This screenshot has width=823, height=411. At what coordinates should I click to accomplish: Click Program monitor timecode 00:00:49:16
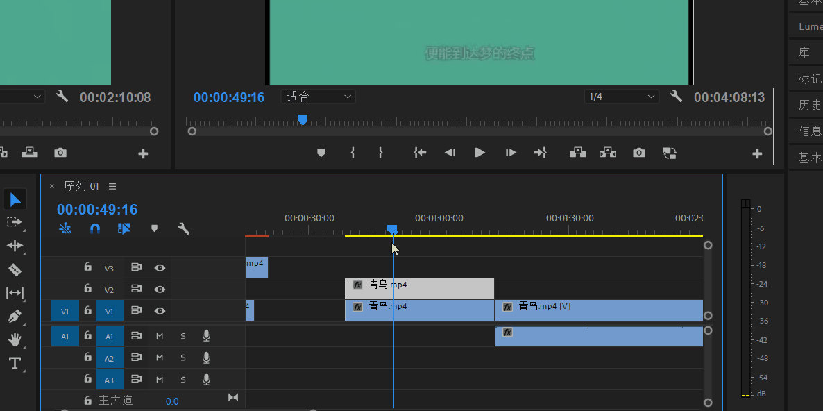(x=229, y=97)
